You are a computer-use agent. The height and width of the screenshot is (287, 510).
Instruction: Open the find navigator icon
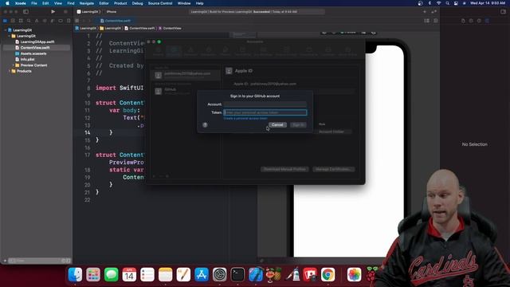pyautogui.click(x=29, y=21)
